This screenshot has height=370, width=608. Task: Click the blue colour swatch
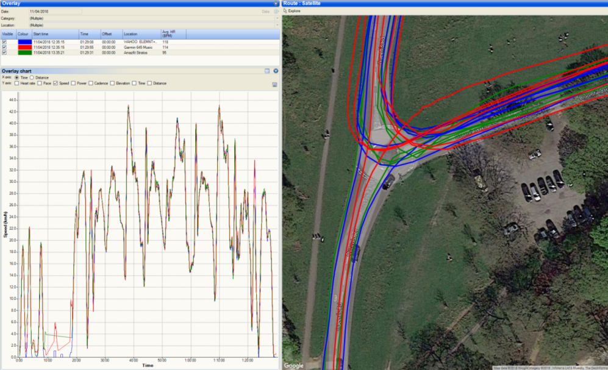pyautogui.click(x=24, y=41)
